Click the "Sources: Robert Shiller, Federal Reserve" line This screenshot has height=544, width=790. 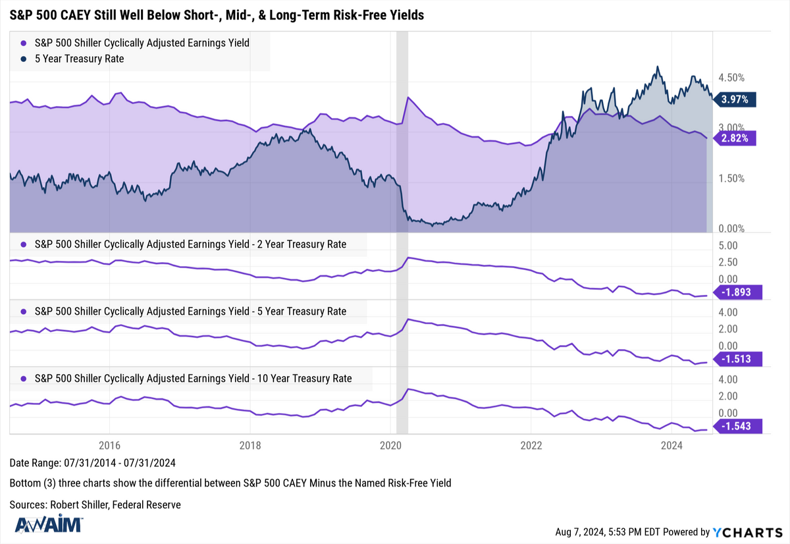pos(95,504)
